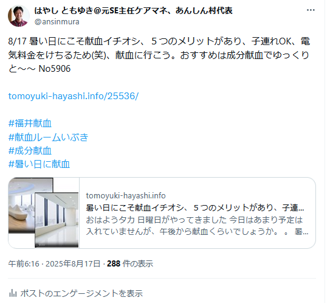Click the author's profile avatar photo
This screenshot has width=330, height=303.
pos(18,16)
